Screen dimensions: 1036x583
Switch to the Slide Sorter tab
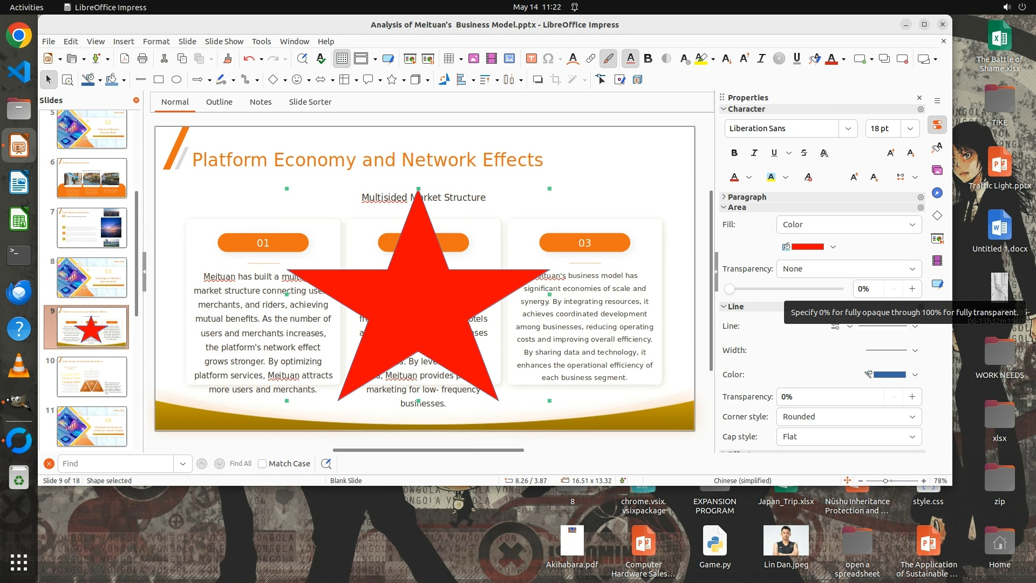(310, 102)
